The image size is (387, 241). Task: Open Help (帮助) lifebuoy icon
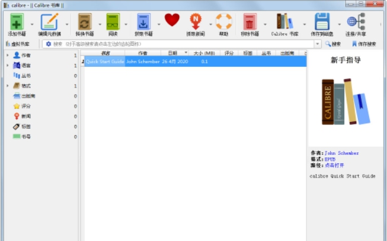click(223, 21)
